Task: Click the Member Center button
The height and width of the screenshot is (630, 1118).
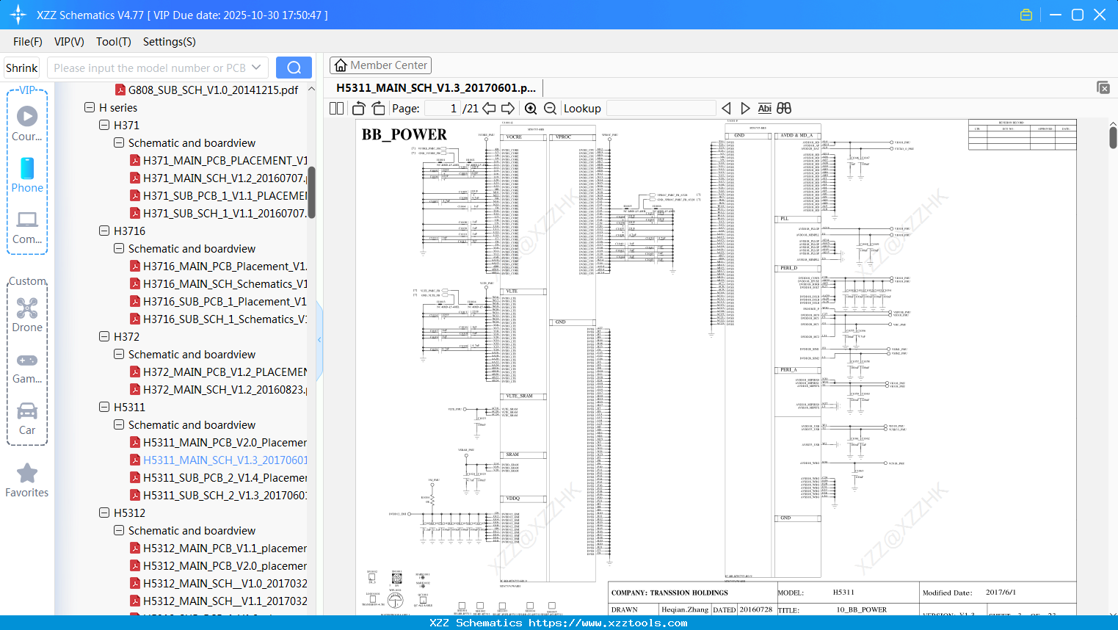Action: click(x=380, y=65)
